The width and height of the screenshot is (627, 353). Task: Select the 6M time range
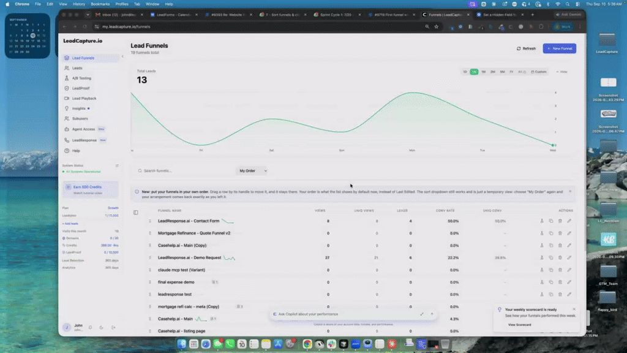click(502, 72)
